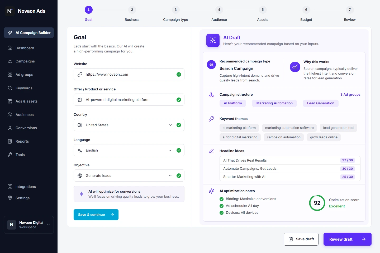
Task: Click the Save & continue button
Action: [x=96, y=215]
